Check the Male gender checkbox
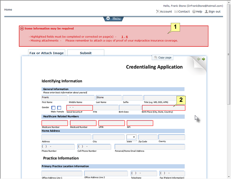 53,107
